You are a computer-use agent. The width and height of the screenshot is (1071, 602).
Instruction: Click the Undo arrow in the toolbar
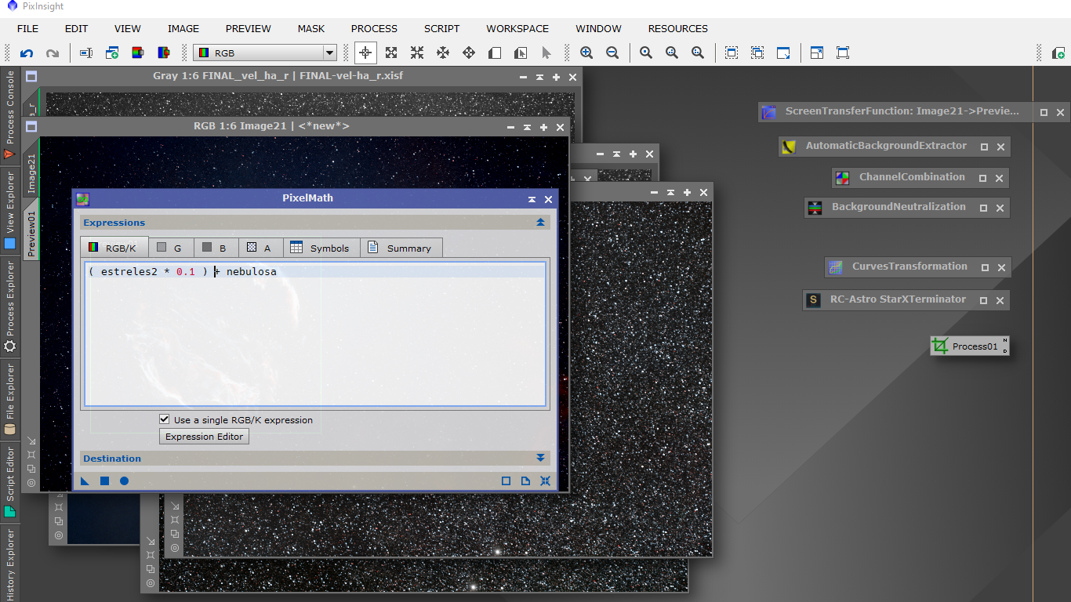tap(27, 53)
